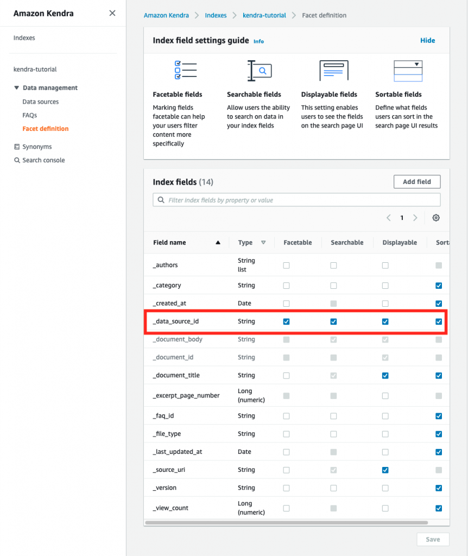468x556 pixels.
Task: Uncheck Displayable for _document_title
Action: [385, 376]
